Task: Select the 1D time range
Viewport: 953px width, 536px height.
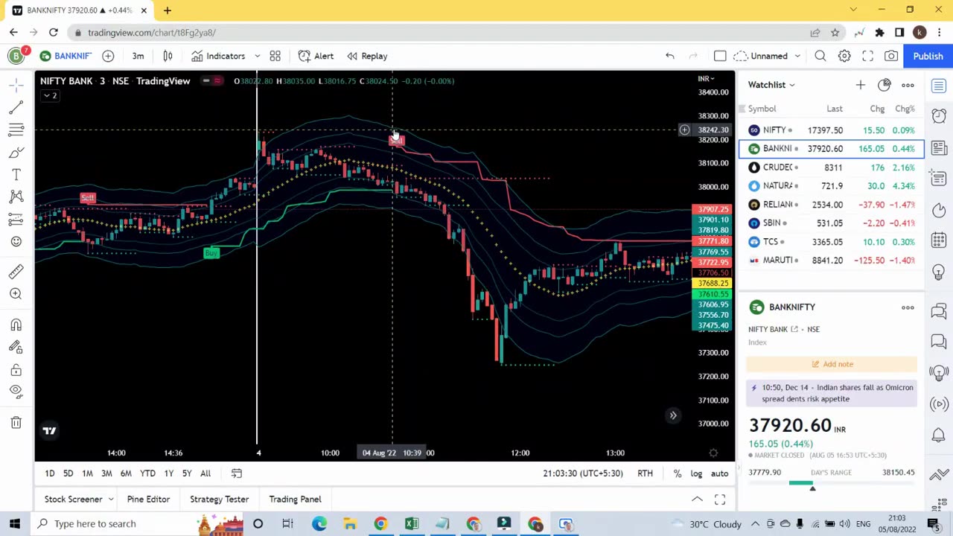Action: 49,473
